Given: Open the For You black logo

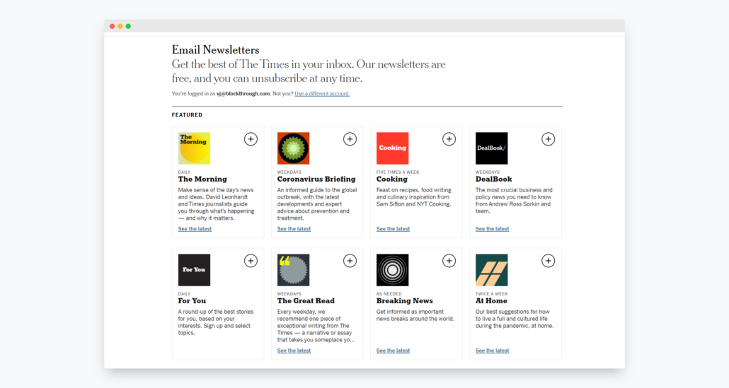Looking at the screenshot, I should pyautogui.click(x=194, y=270).
